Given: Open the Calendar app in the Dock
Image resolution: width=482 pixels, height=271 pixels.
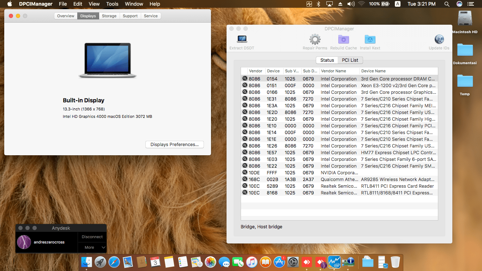Looking at the screenshot, I should click(155, 262).
